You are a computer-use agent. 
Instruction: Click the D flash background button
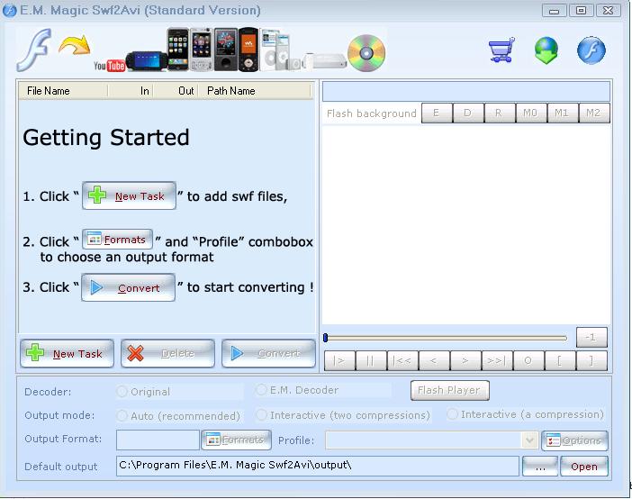(x=468, y=113)
